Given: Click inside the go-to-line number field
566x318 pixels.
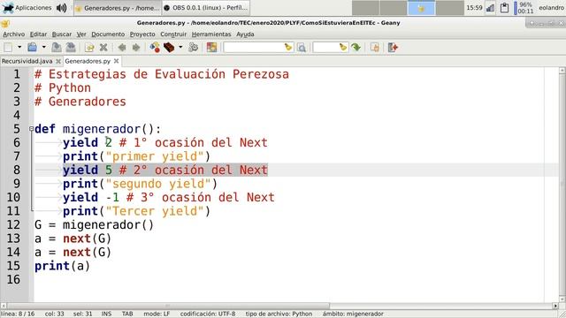Looking at the screenshot, I should coord(326,47).
